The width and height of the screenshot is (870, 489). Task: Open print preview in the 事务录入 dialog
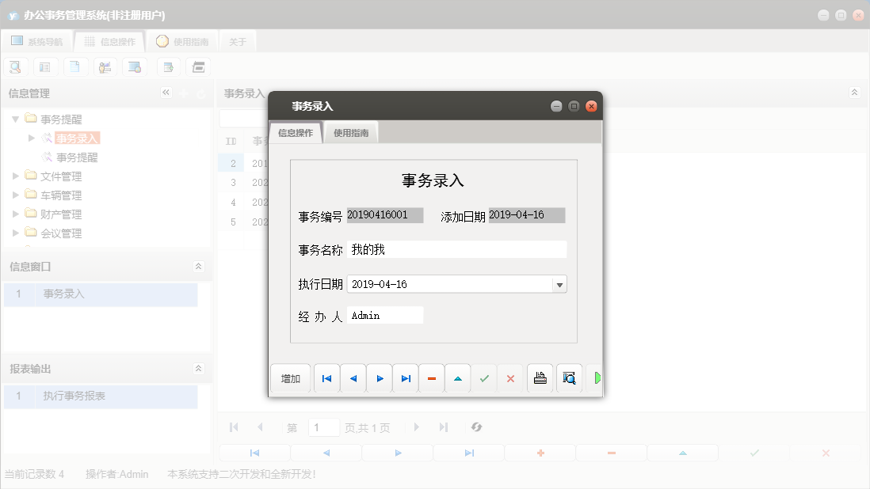click(569, 378)
